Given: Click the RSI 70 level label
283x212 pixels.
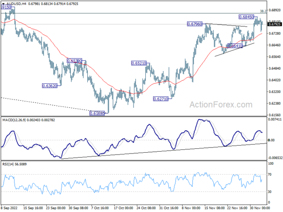Looking at the screenshot, I should [270, 174].
